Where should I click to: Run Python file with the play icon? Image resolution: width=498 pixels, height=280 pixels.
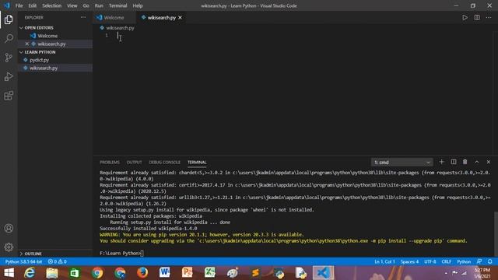pos(465,17)
